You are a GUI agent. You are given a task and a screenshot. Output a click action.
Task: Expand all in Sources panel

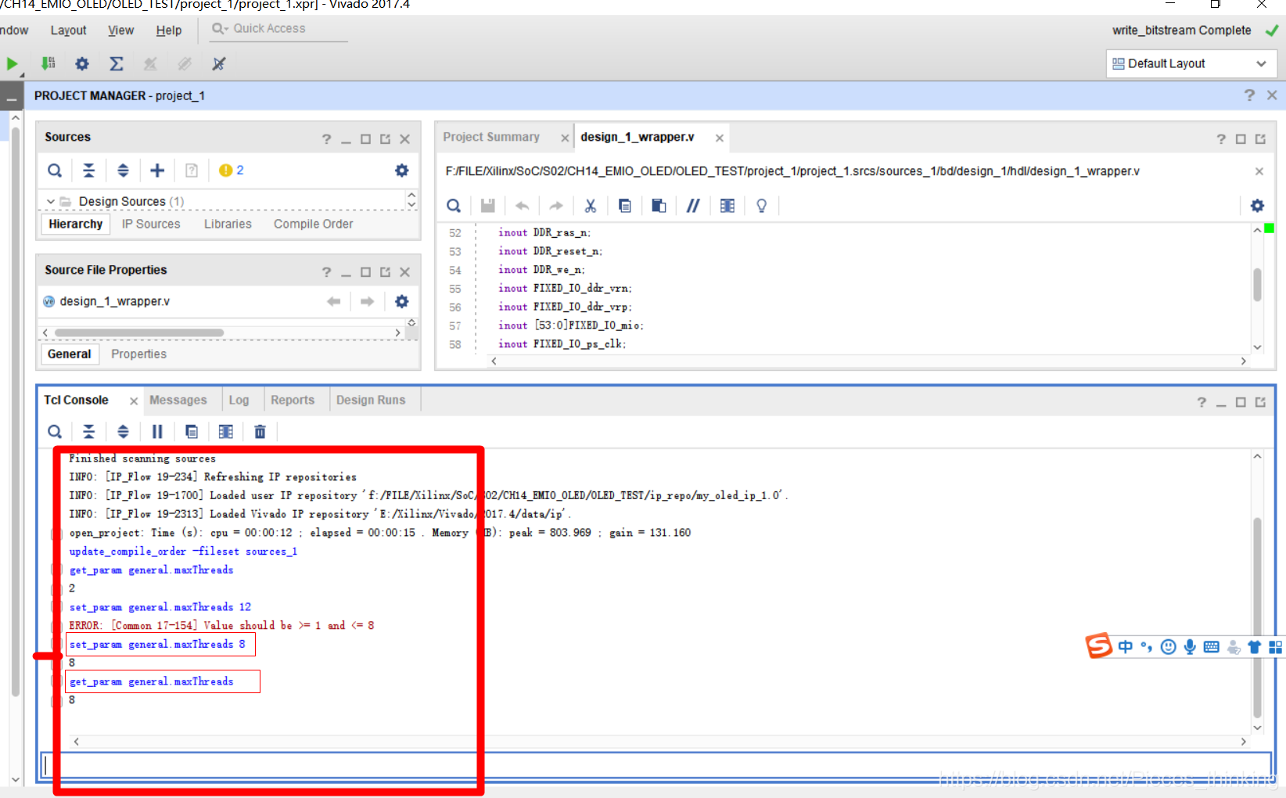(x=123, y=171)
